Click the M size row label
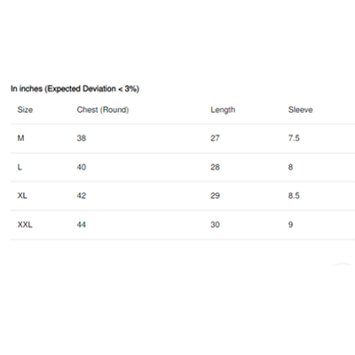The image size is (355, 355). tap(20, 138)
